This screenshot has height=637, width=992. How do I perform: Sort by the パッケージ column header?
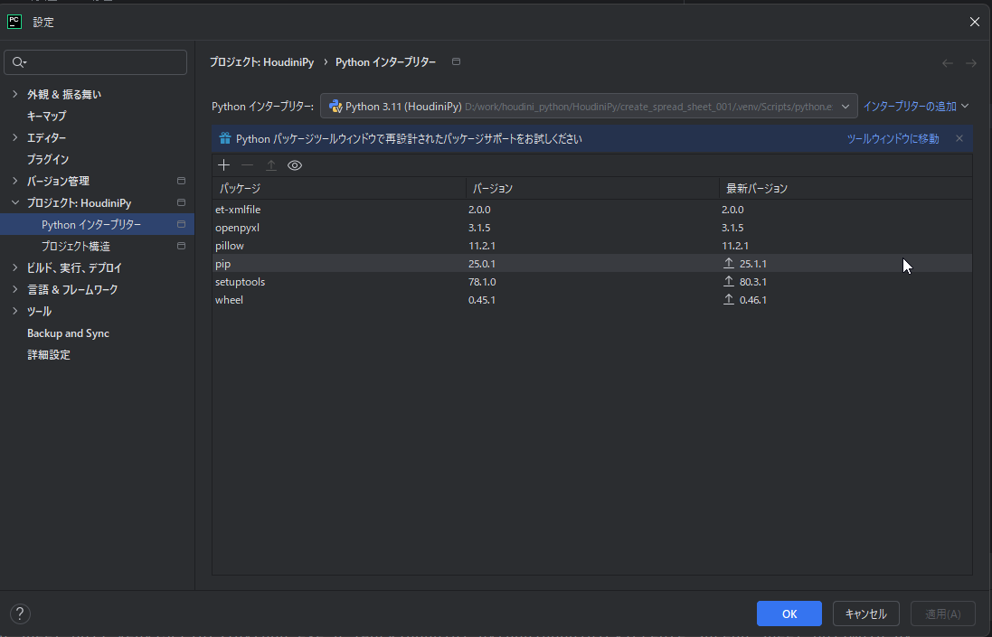339,188
